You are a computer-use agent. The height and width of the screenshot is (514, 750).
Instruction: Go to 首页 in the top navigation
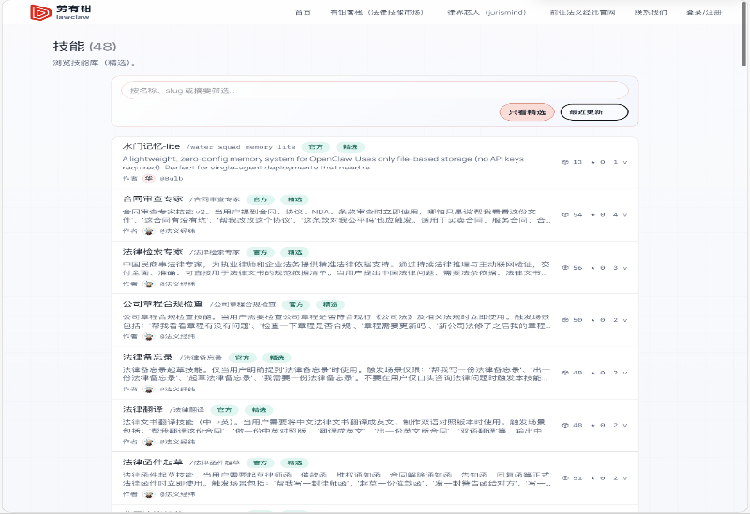[x=303, y=13]
